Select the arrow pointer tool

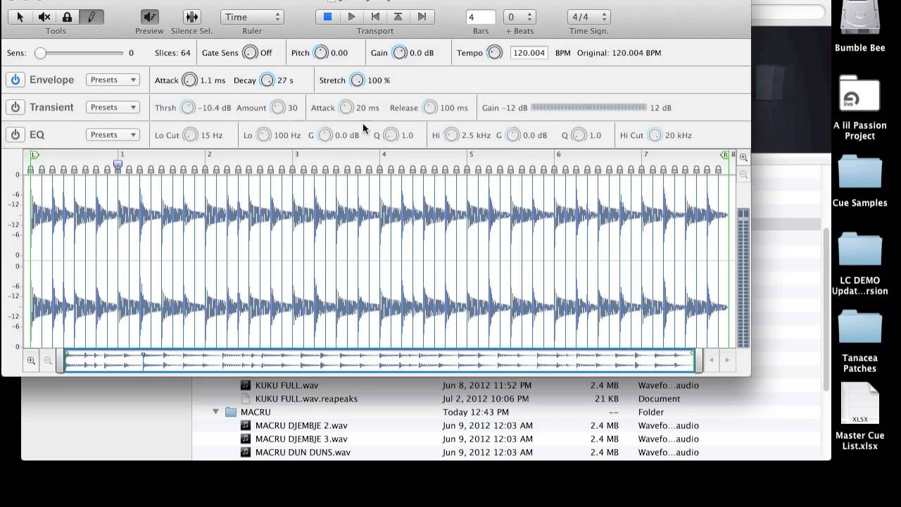[20, 17]
